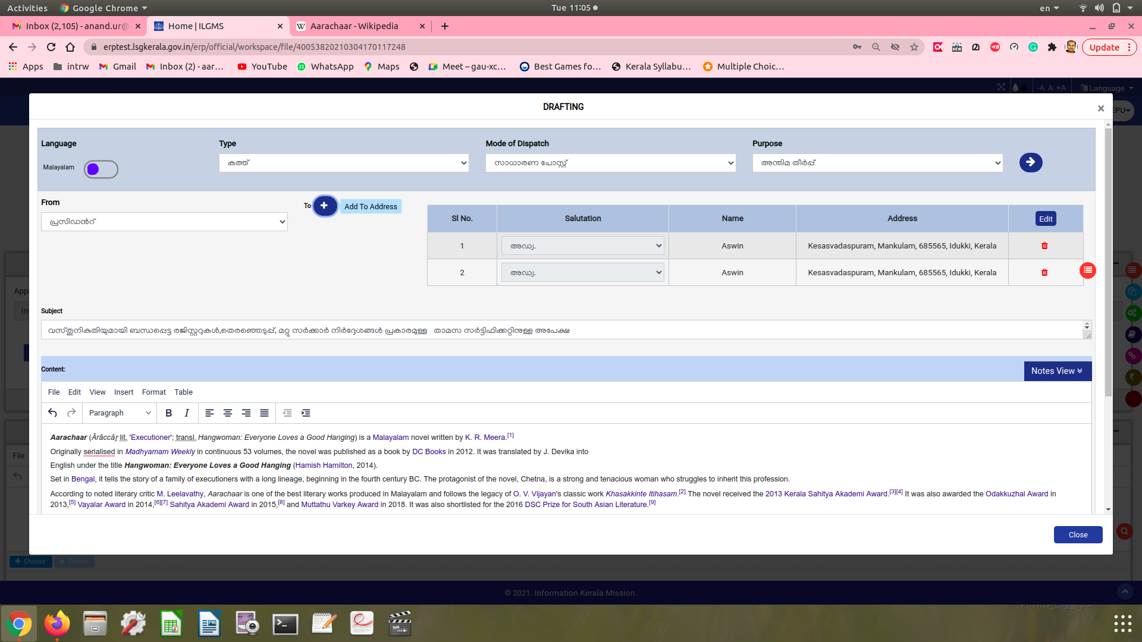Open the Firefox icon in dock
Screen dimensions: 1142x642
click(57, 624)
